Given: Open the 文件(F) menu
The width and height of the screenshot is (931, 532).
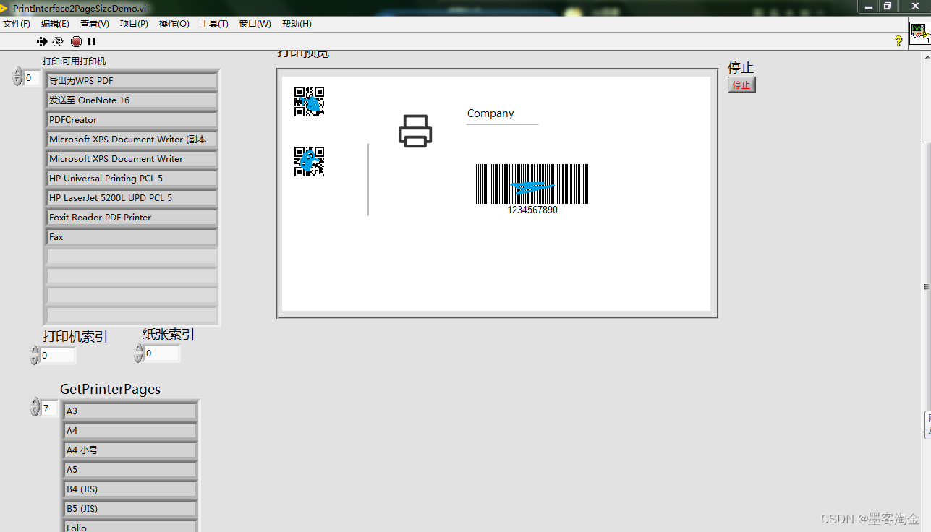Looking at the screenshot, I should pyautogui.click(x=17, y=24).
